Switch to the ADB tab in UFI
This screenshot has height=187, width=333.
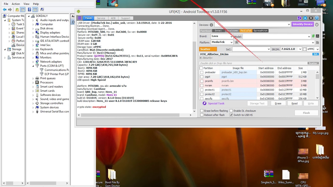tap(113, 18)
